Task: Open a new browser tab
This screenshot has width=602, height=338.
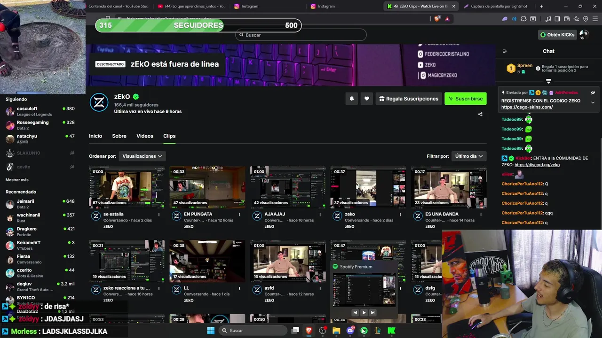Action: point(541,6)
